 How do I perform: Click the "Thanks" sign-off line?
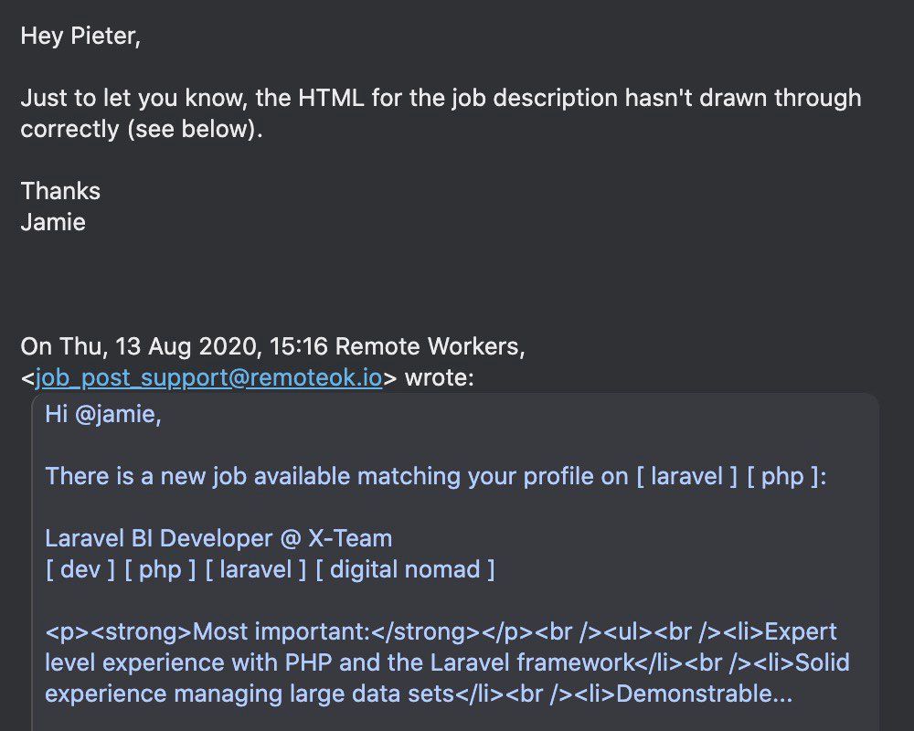coord(60,191)
